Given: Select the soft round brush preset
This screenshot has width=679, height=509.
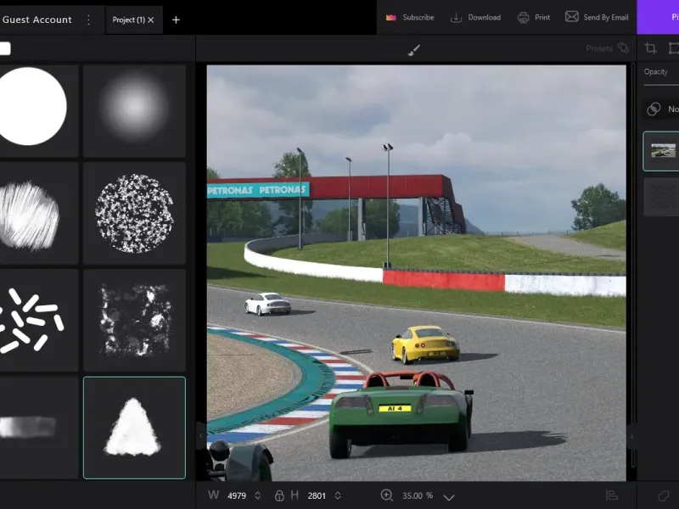Looking at the screenshot, I should (134, 111).
